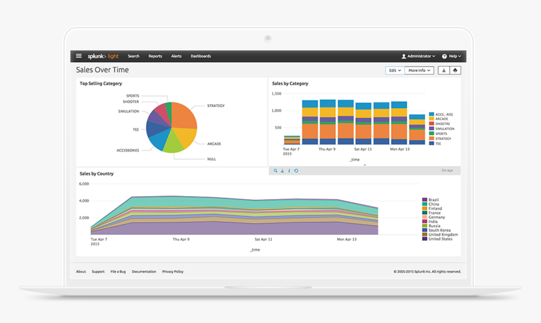This screenshot has width=541, height=323.
Task: Click the Sales Over Time dashboard title
Action: (103, 70)
